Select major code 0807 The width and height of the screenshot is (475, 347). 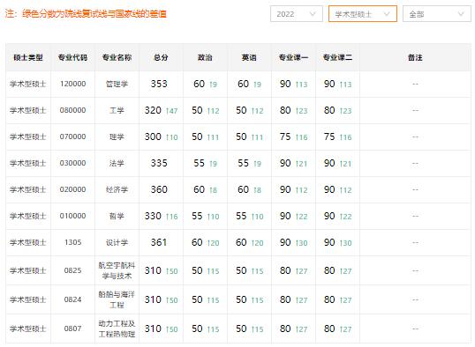(x=72, y=329)
